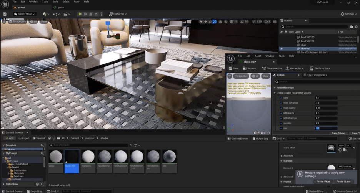The height and width of the screenshot is (193, 360).
Task: Open the Content Browser filter dropdown
Action: [137, 145]
